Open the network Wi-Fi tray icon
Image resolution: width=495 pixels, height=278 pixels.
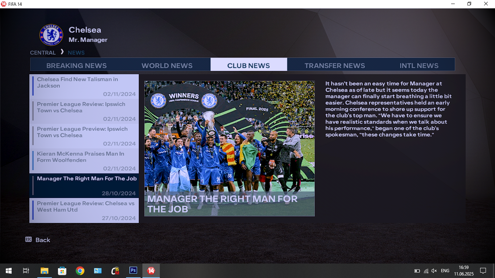tap(426, 271)
